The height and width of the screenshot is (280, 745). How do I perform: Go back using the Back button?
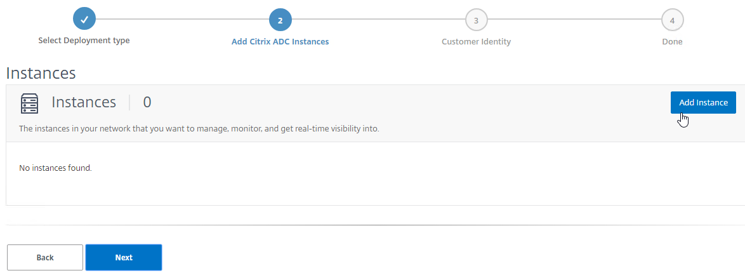(x=45, y=257)
